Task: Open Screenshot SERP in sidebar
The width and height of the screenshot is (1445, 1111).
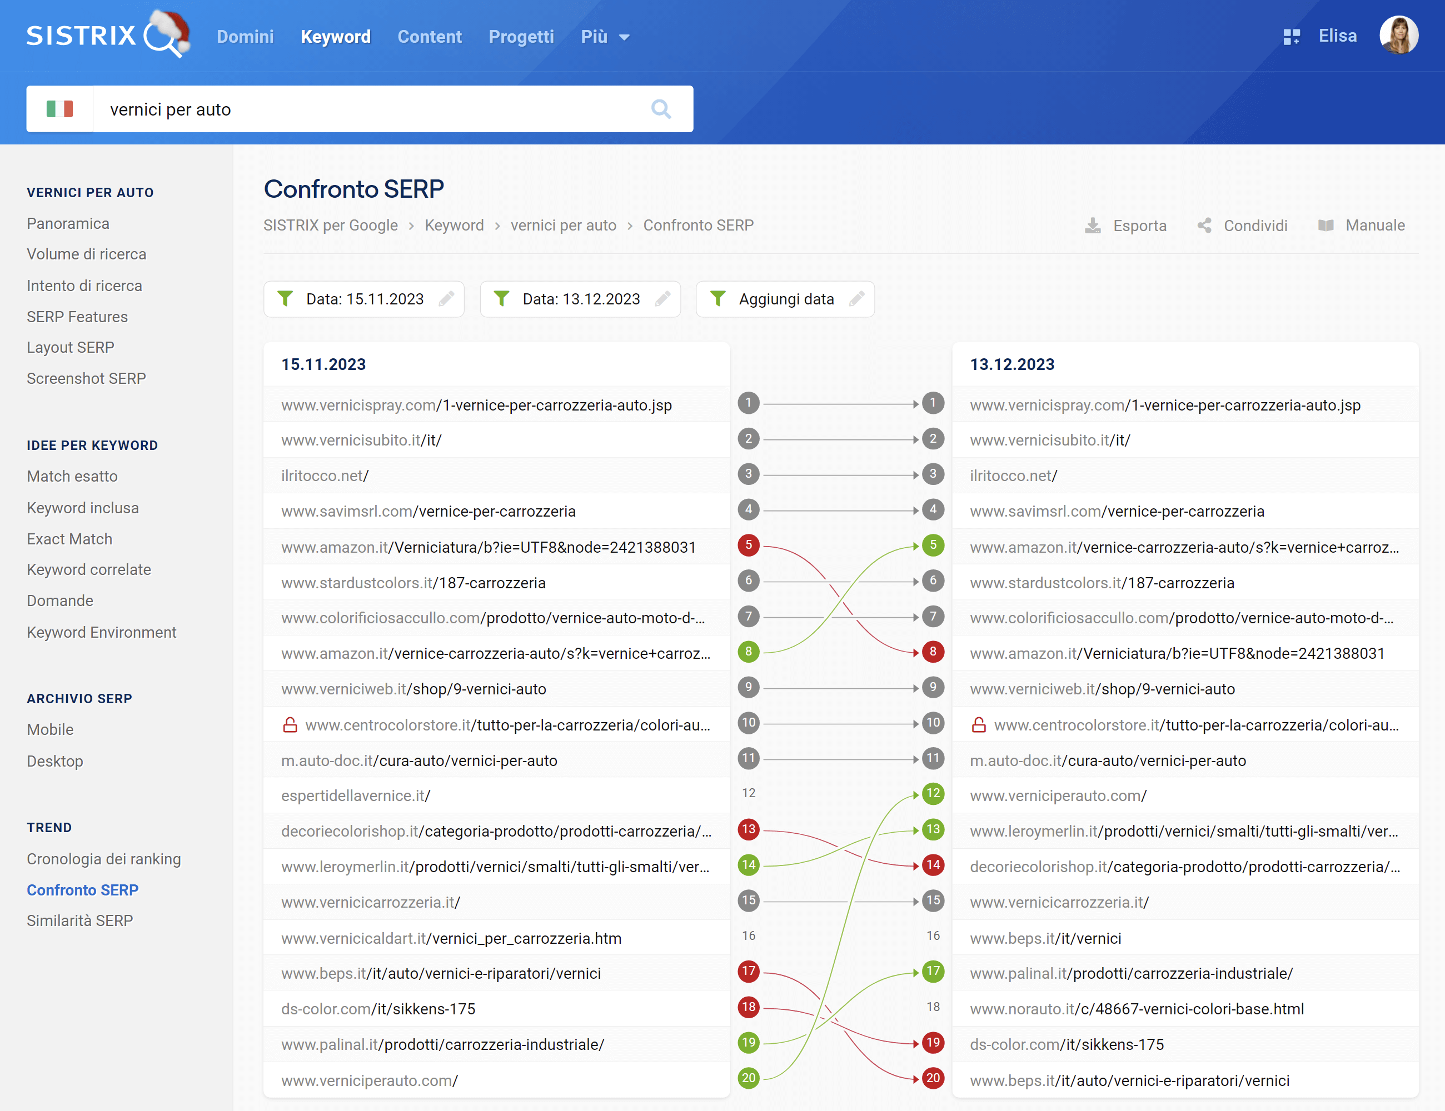Action: (86, 378)
